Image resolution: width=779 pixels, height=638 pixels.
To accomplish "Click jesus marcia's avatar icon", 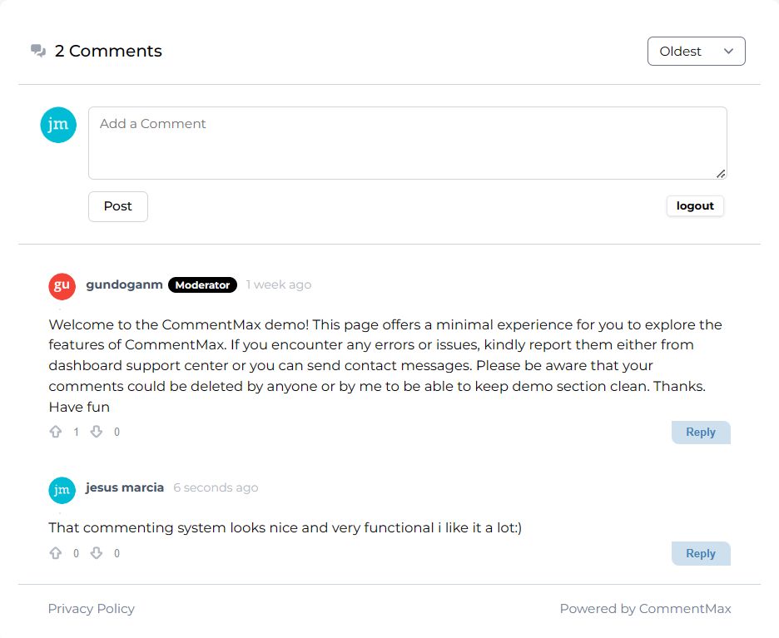I will coord(62,490).
